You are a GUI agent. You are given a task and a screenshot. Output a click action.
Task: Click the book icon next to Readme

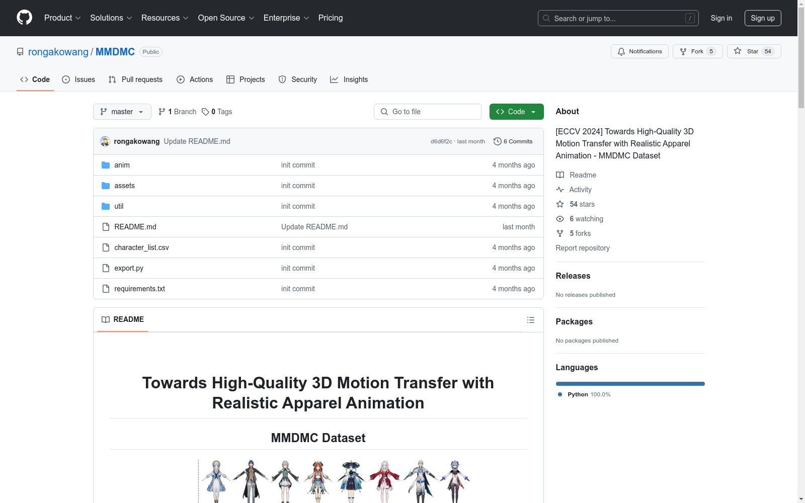tap(560, 175)
